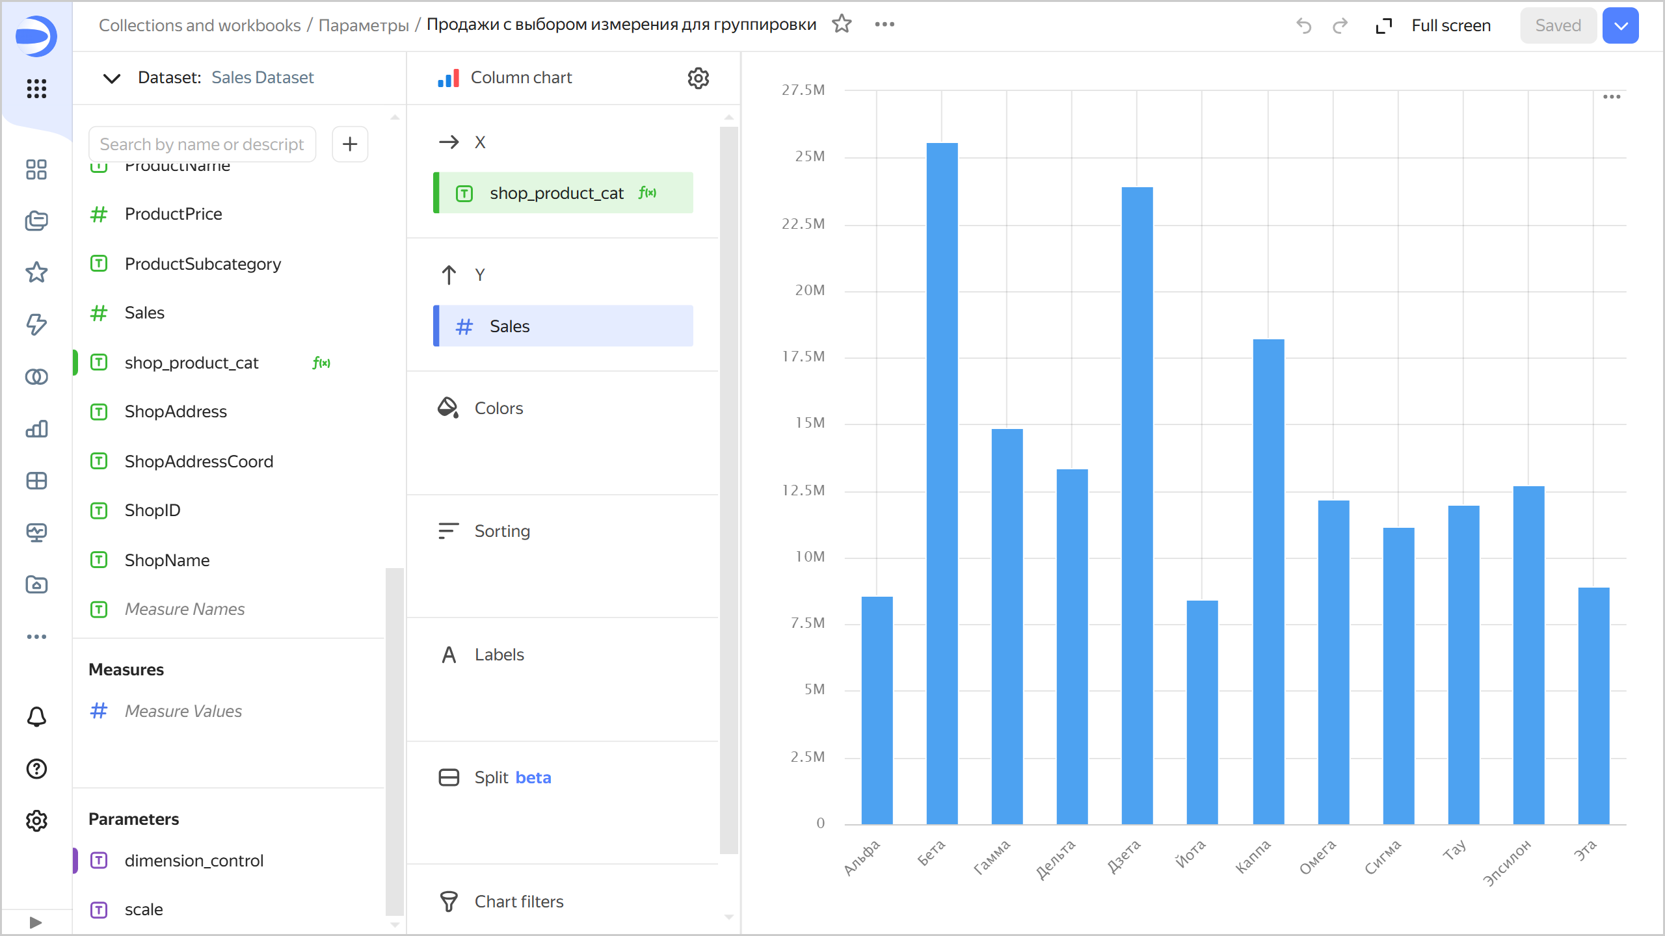This screenshot has width=1665, height=936.
Task: Go to Параметры breadcrumb
Action: pyautogui.click(x=363, y=25)
